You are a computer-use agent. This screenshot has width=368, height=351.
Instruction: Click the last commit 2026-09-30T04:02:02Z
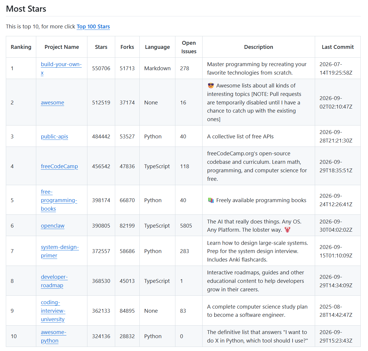pyautogui.click(x=336, y=226)
